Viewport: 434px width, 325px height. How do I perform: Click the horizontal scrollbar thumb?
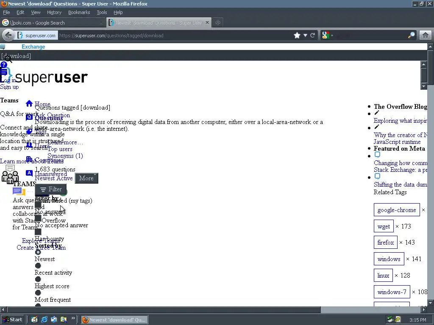[x=164, y=310]
